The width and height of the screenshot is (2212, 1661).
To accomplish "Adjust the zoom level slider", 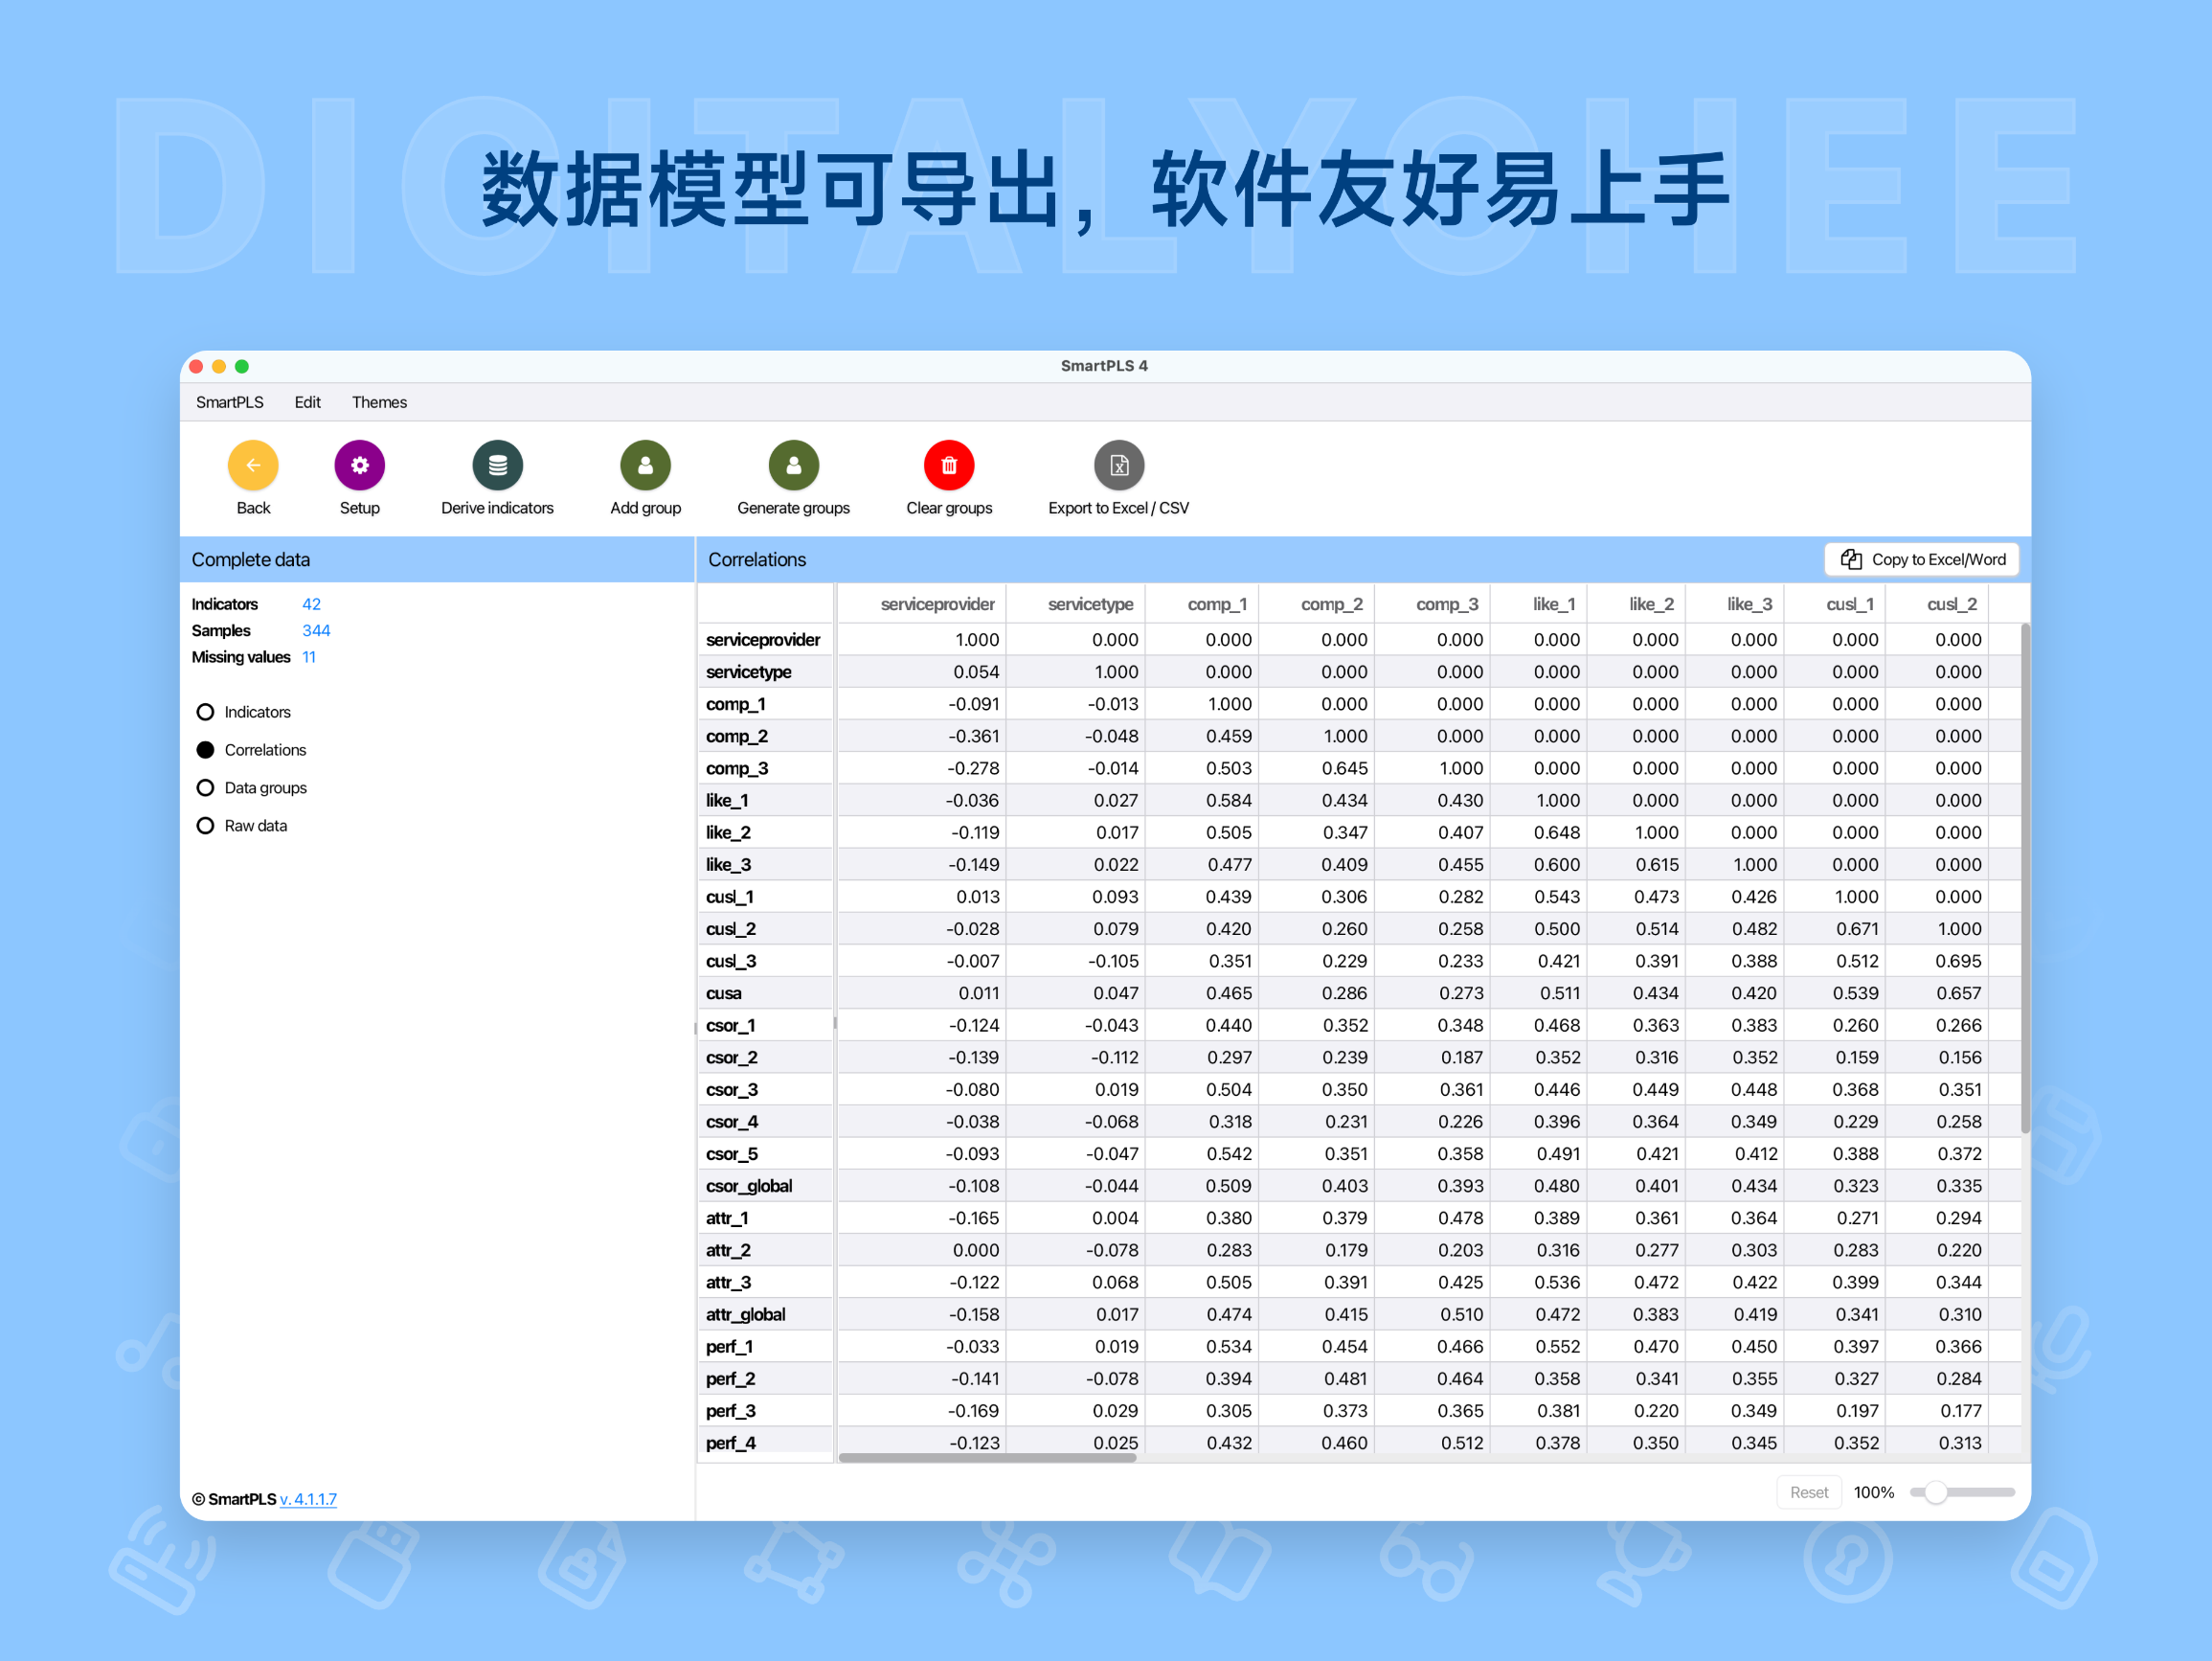I will [1938, 1490].
